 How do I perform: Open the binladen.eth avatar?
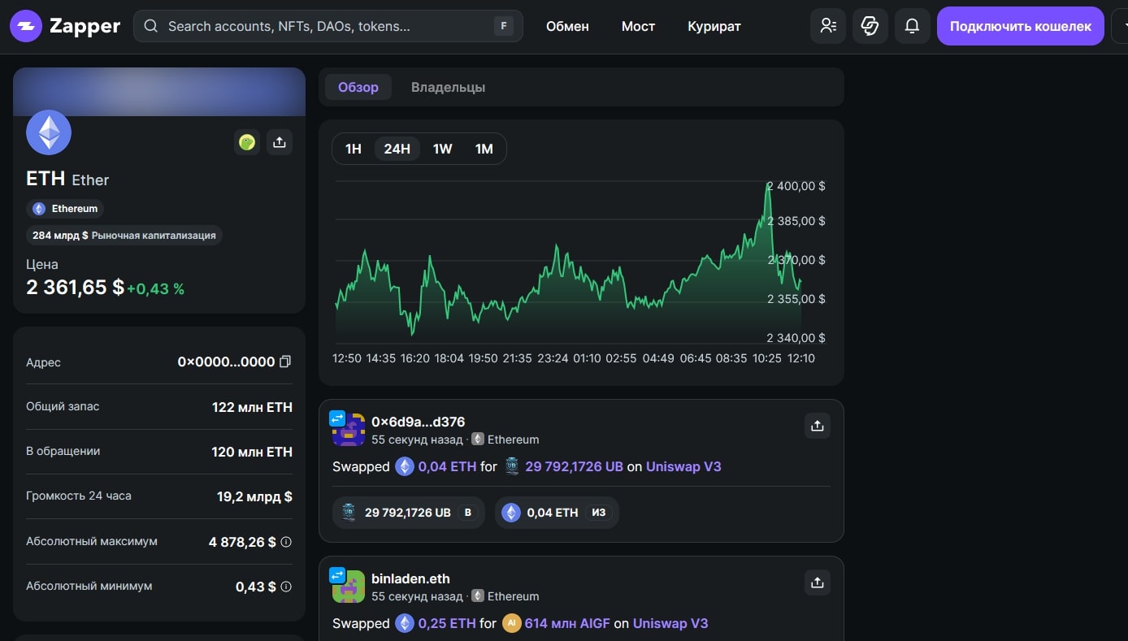[349, 586]
